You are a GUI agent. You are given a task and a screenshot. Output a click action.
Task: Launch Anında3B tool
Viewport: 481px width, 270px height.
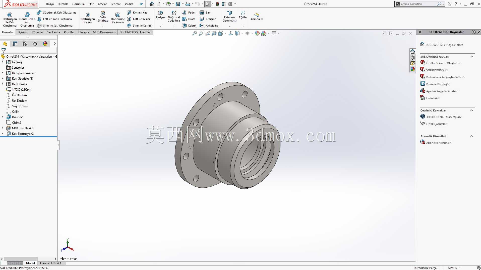point(257,17)
